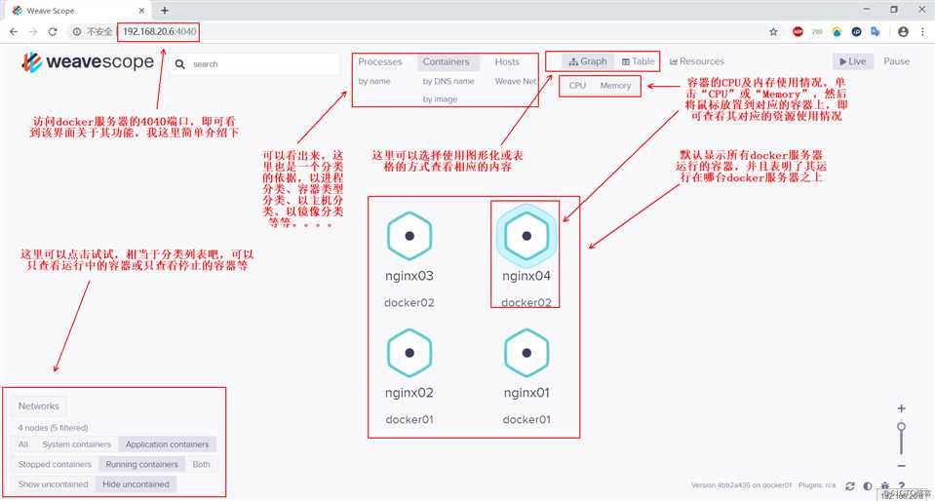Click the Pause button
This screenshot has width=935, height=501.
[x=897, y=61]
